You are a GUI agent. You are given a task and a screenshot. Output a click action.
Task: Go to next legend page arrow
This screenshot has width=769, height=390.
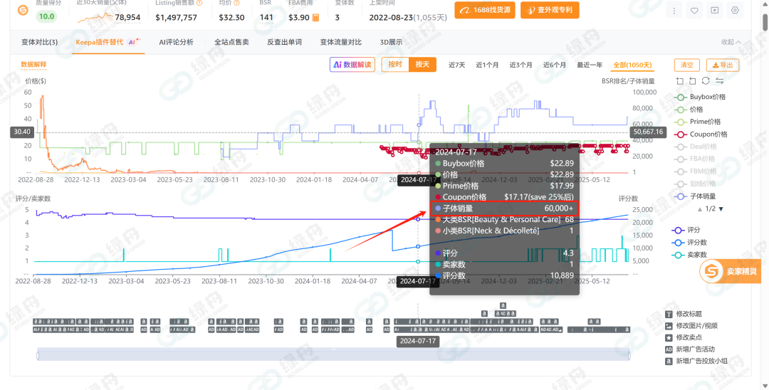coord(721,209)
